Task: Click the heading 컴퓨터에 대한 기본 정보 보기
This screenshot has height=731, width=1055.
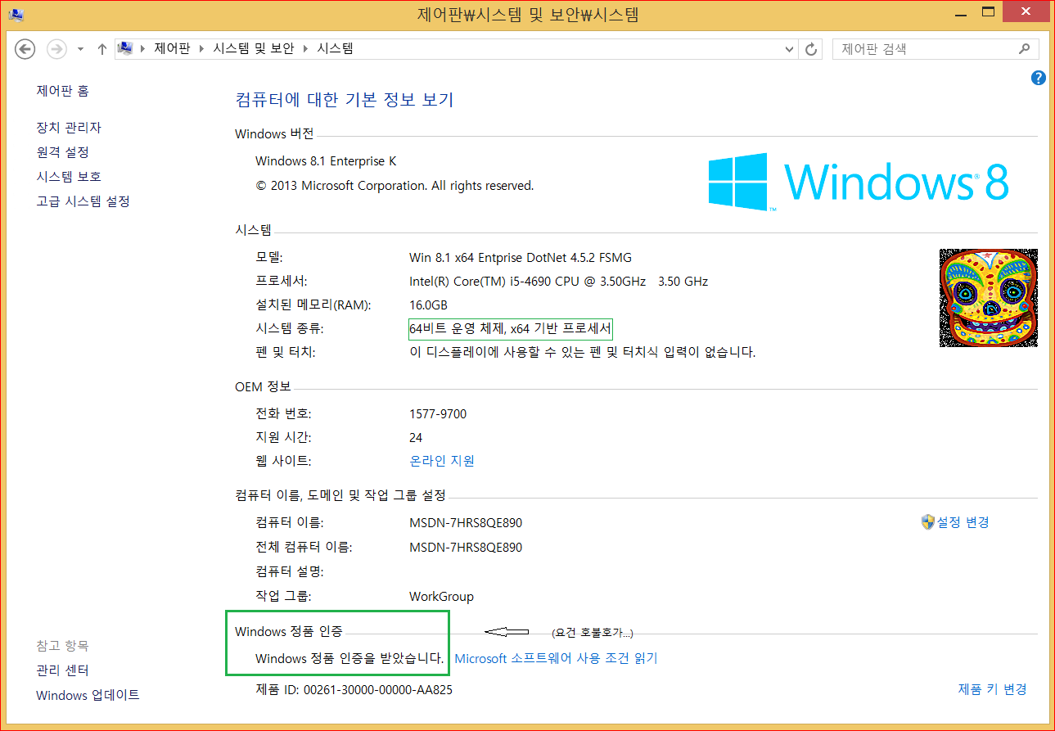Action: pos(344,100)
